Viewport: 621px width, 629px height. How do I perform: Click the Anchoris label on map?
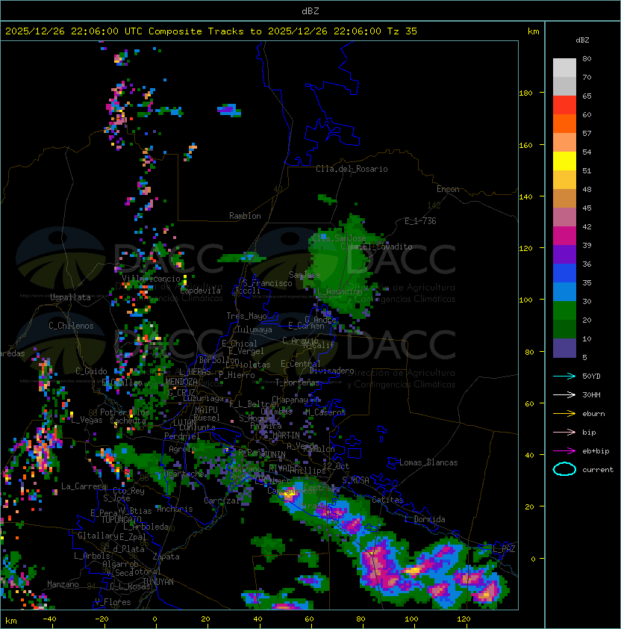[175, 509]
